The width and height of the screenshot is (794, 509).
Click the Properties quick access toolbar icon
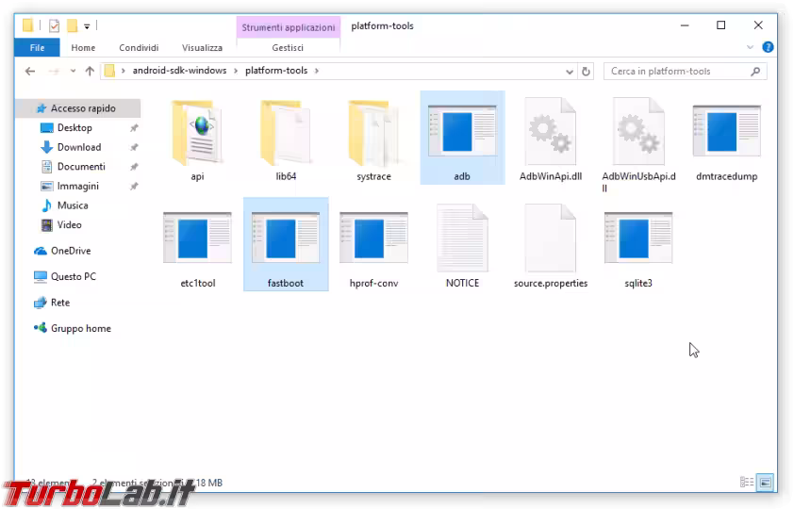coord(54,25)
